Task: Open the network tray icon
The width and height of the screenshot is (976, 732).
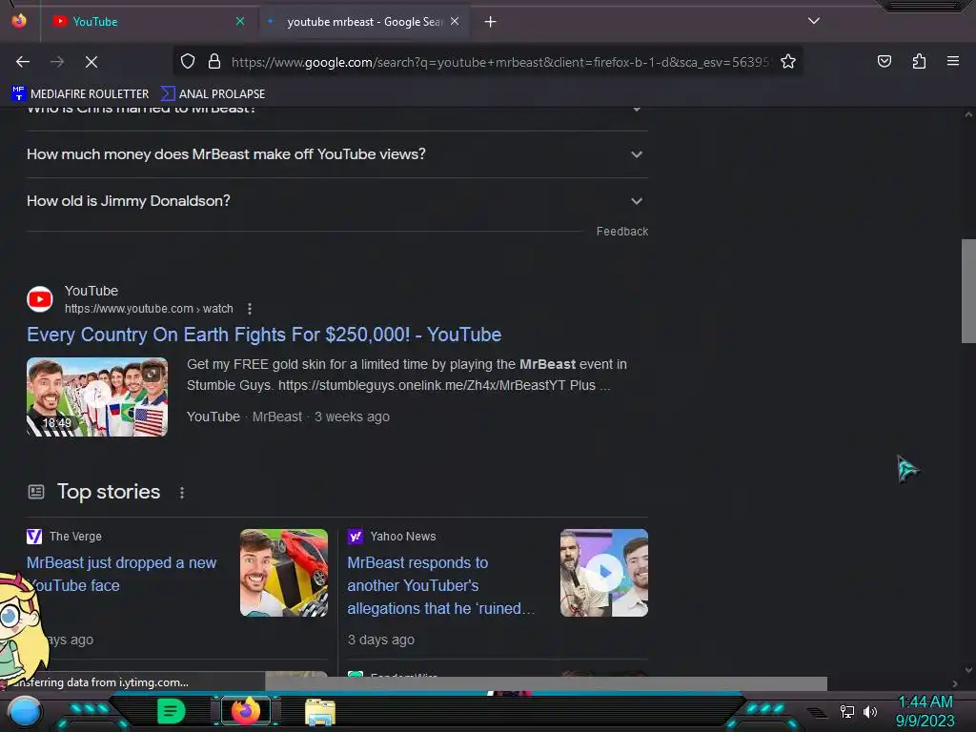Action: pos(847,711)
